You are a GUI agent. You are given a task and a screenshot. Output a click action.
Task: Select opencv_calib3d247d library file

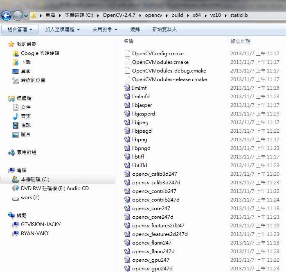click(x=156, y=182)
